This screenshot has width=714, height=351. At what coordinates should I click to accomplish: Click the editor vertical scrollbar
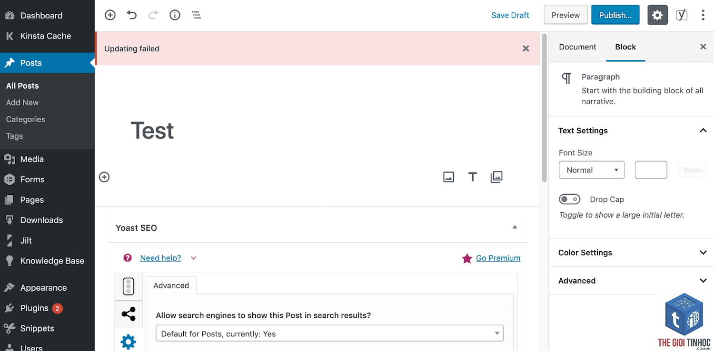click(x=545, y=108)
